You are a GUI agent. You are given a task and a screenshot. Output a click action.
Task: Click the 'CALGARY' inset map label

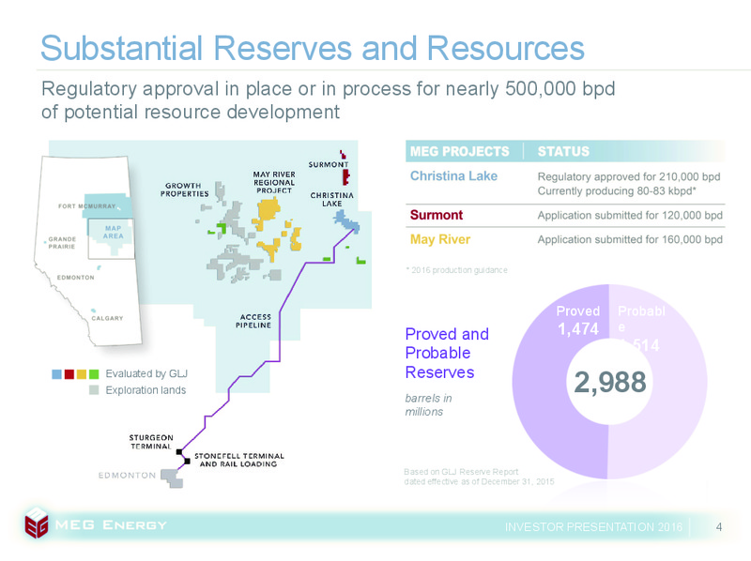click(x=107, y=318)
